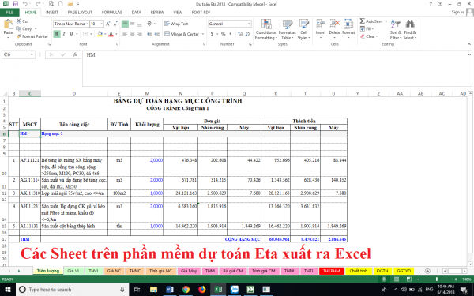Viewport: 474px width, 296px height.
Task: Open the font name dropdown
Action: [x=88, y=24]
